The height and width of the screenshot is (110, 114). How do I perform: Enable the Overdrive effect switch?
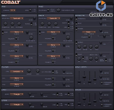(76, 19)
